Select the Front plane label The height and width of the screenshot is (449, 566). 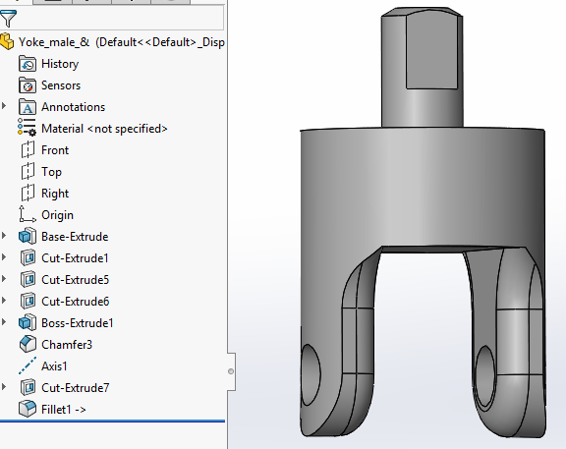coord(55,150)
